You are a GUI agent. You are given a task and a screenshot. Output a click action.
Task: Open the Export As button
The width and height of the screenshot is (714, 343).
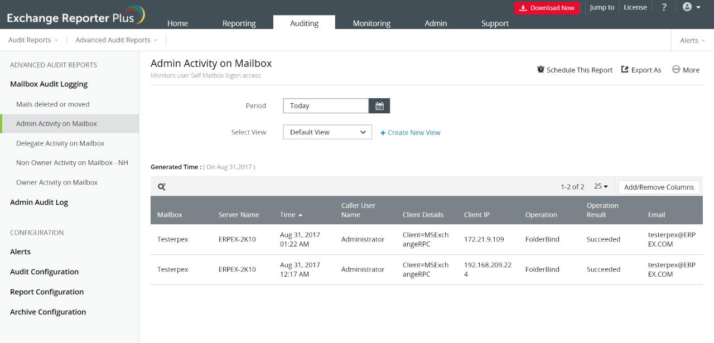click(641, 70)
